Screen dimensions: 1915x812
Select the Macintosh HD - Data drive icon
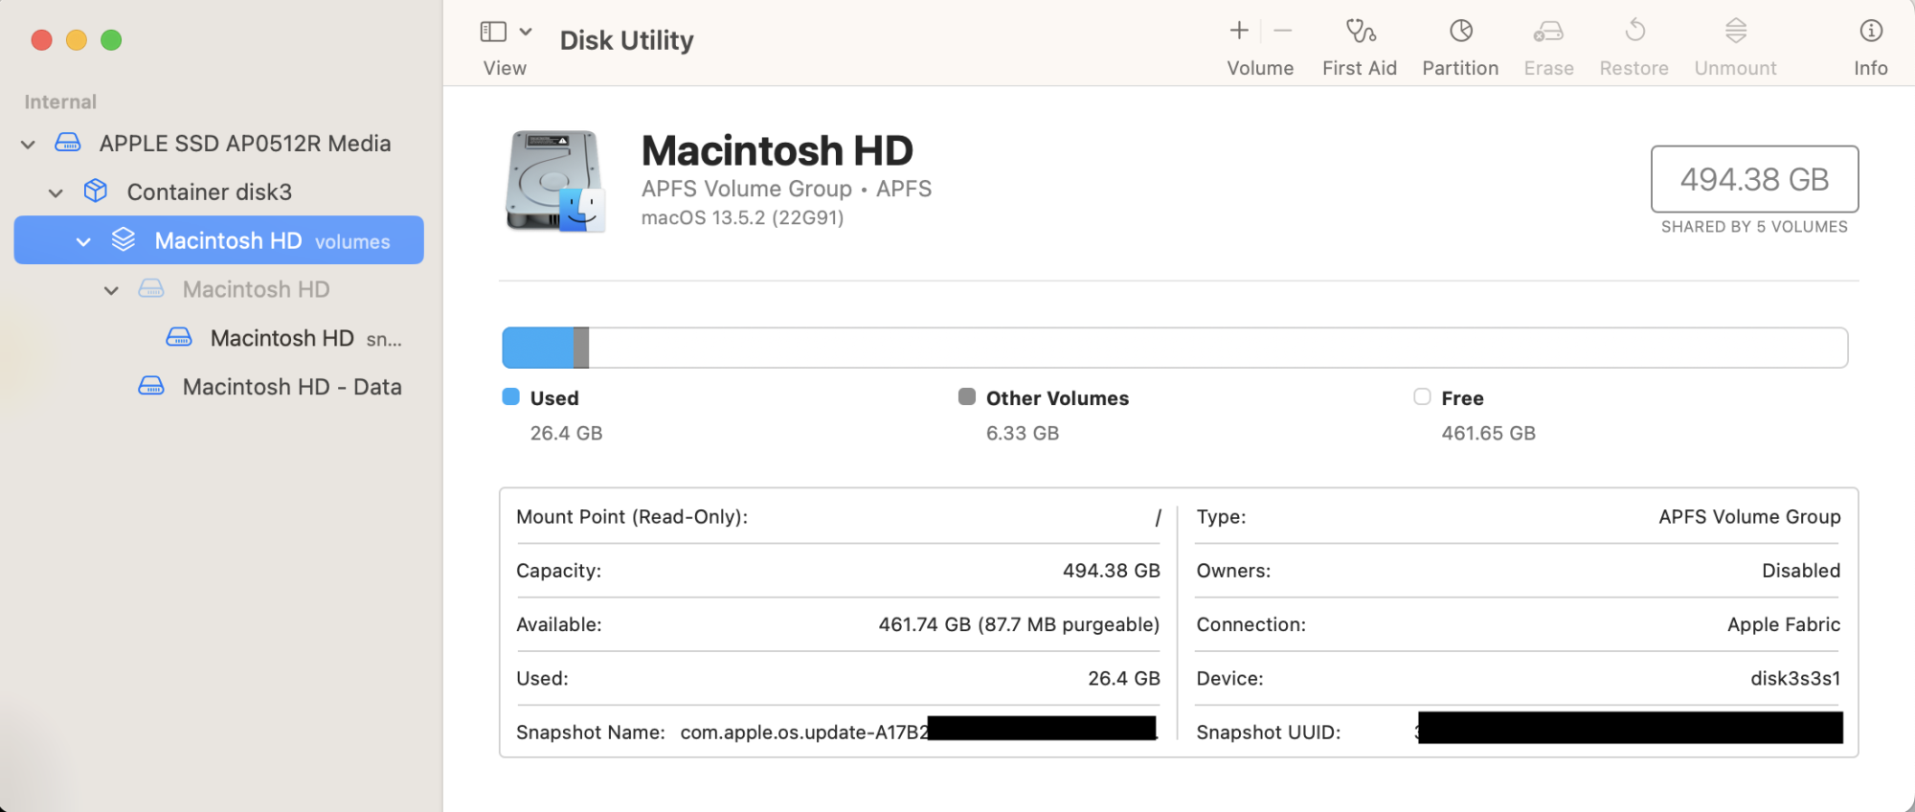tap(151, 386)
